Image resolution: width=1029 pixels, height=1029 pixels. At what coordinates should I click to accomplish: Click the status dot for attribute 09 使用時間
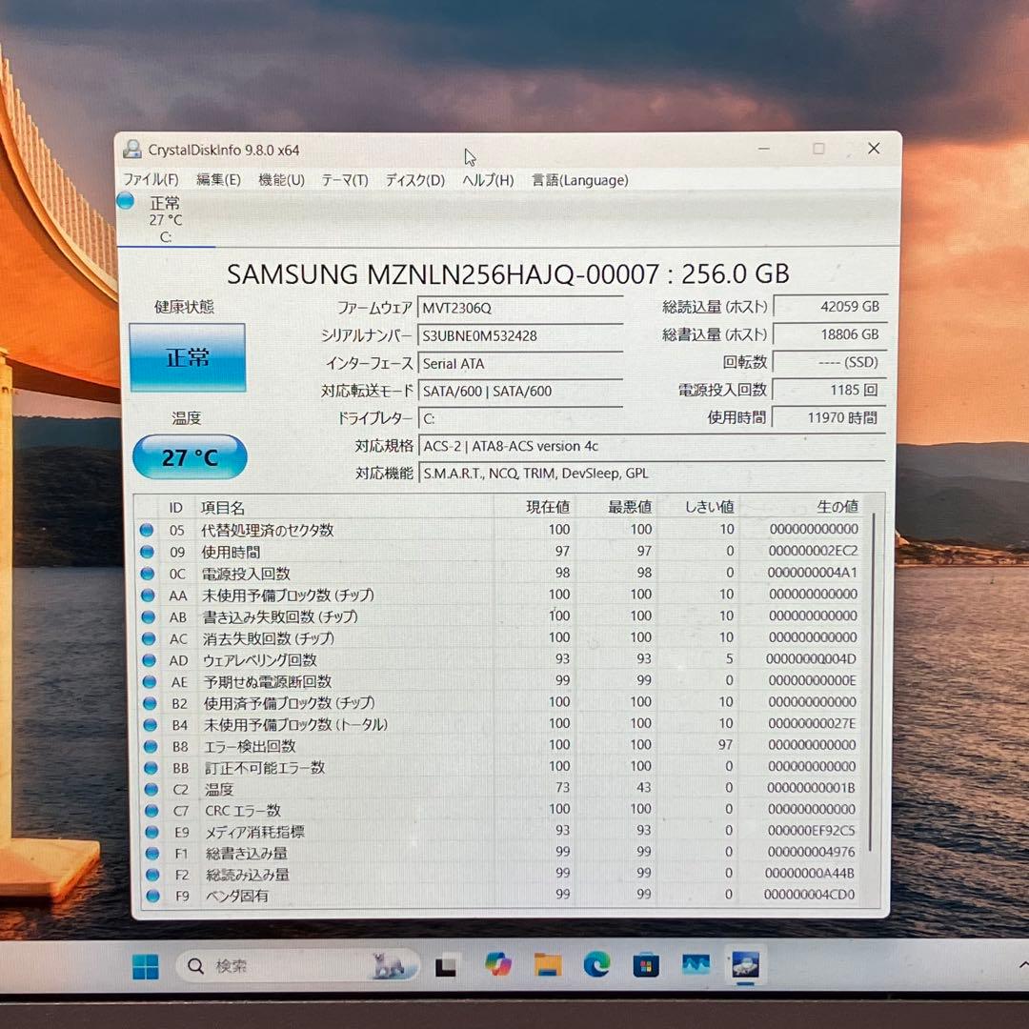coord(147,552)
